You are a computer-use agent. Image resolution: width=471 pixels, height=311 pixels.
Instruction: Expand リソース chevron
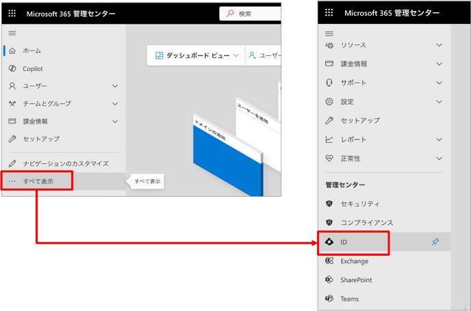point(439,45)
